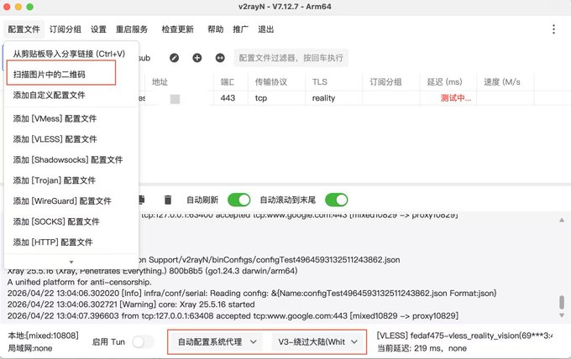Viewport: 571px width, 359px height.
Task: Click the dark oval icon beside the filter field
Action: (220, 58)
